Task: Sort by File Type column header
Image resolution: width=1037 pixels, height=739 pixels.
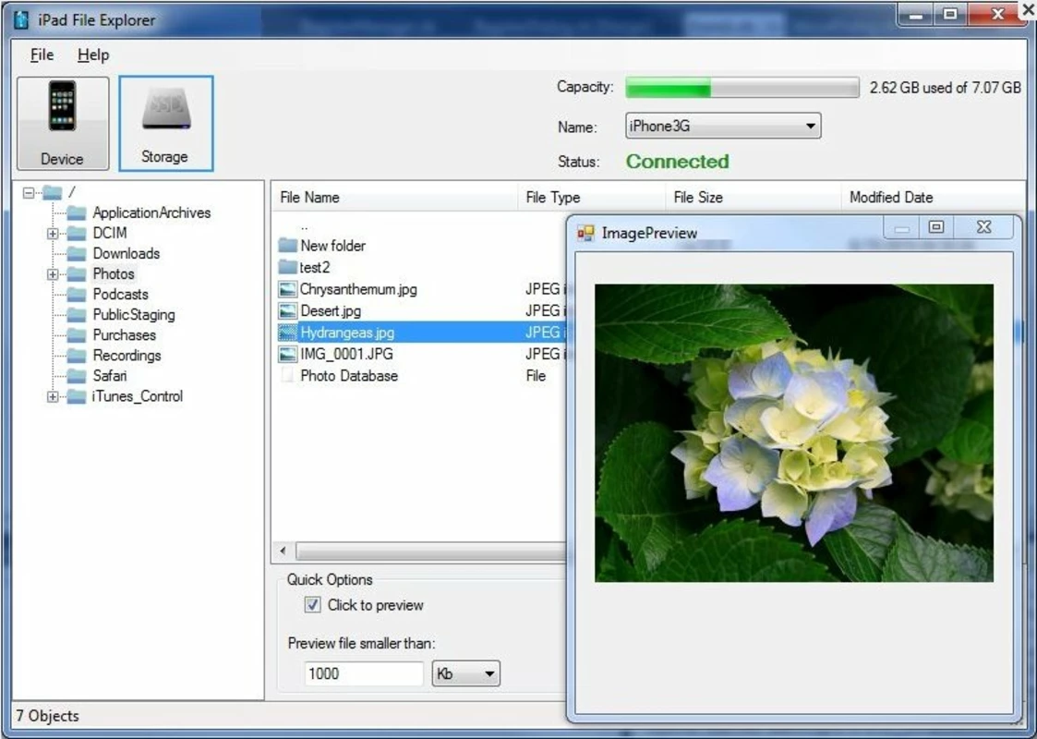Action: (x=591, y=197)
